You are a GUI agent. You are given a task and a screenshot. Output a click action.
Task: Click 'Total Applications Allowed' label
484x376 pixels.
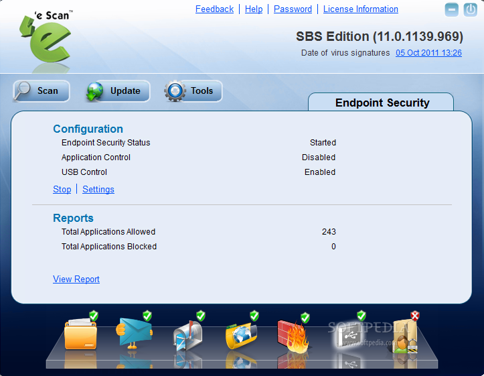pyautogui.click(x=108, y=232)
